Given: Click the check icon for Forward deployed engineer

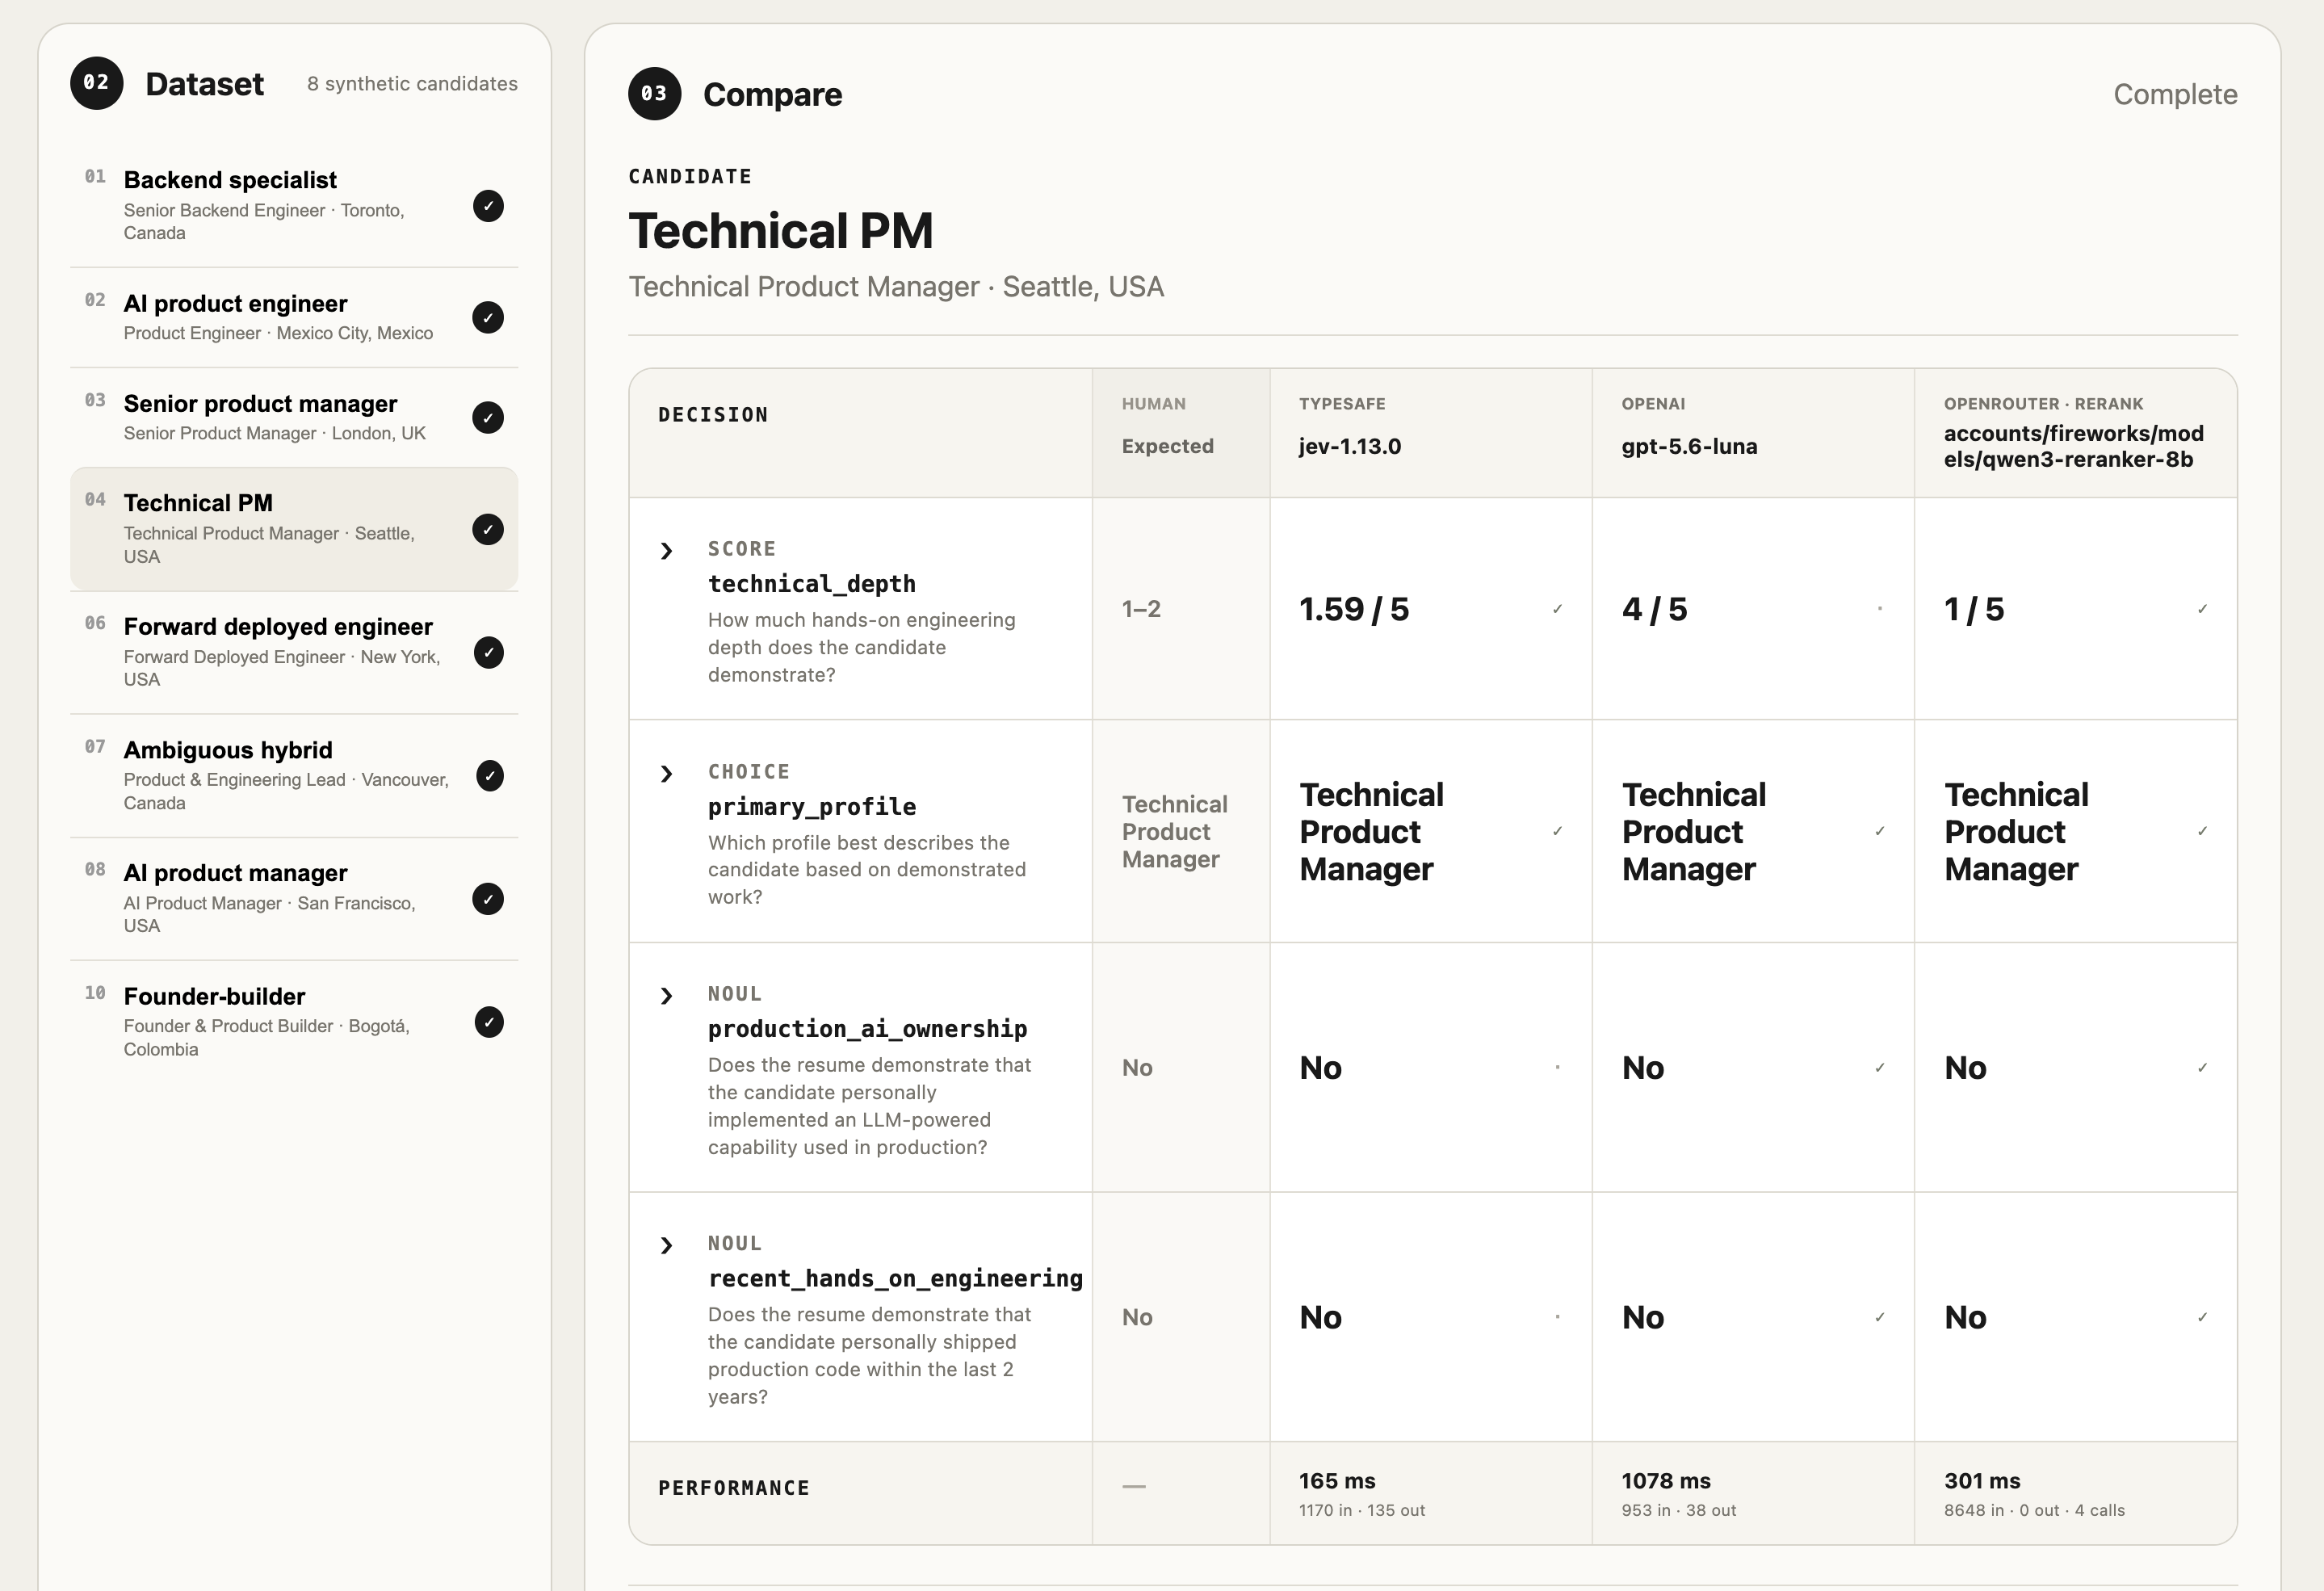Looking at the screenshot, I should click(488, 653).
